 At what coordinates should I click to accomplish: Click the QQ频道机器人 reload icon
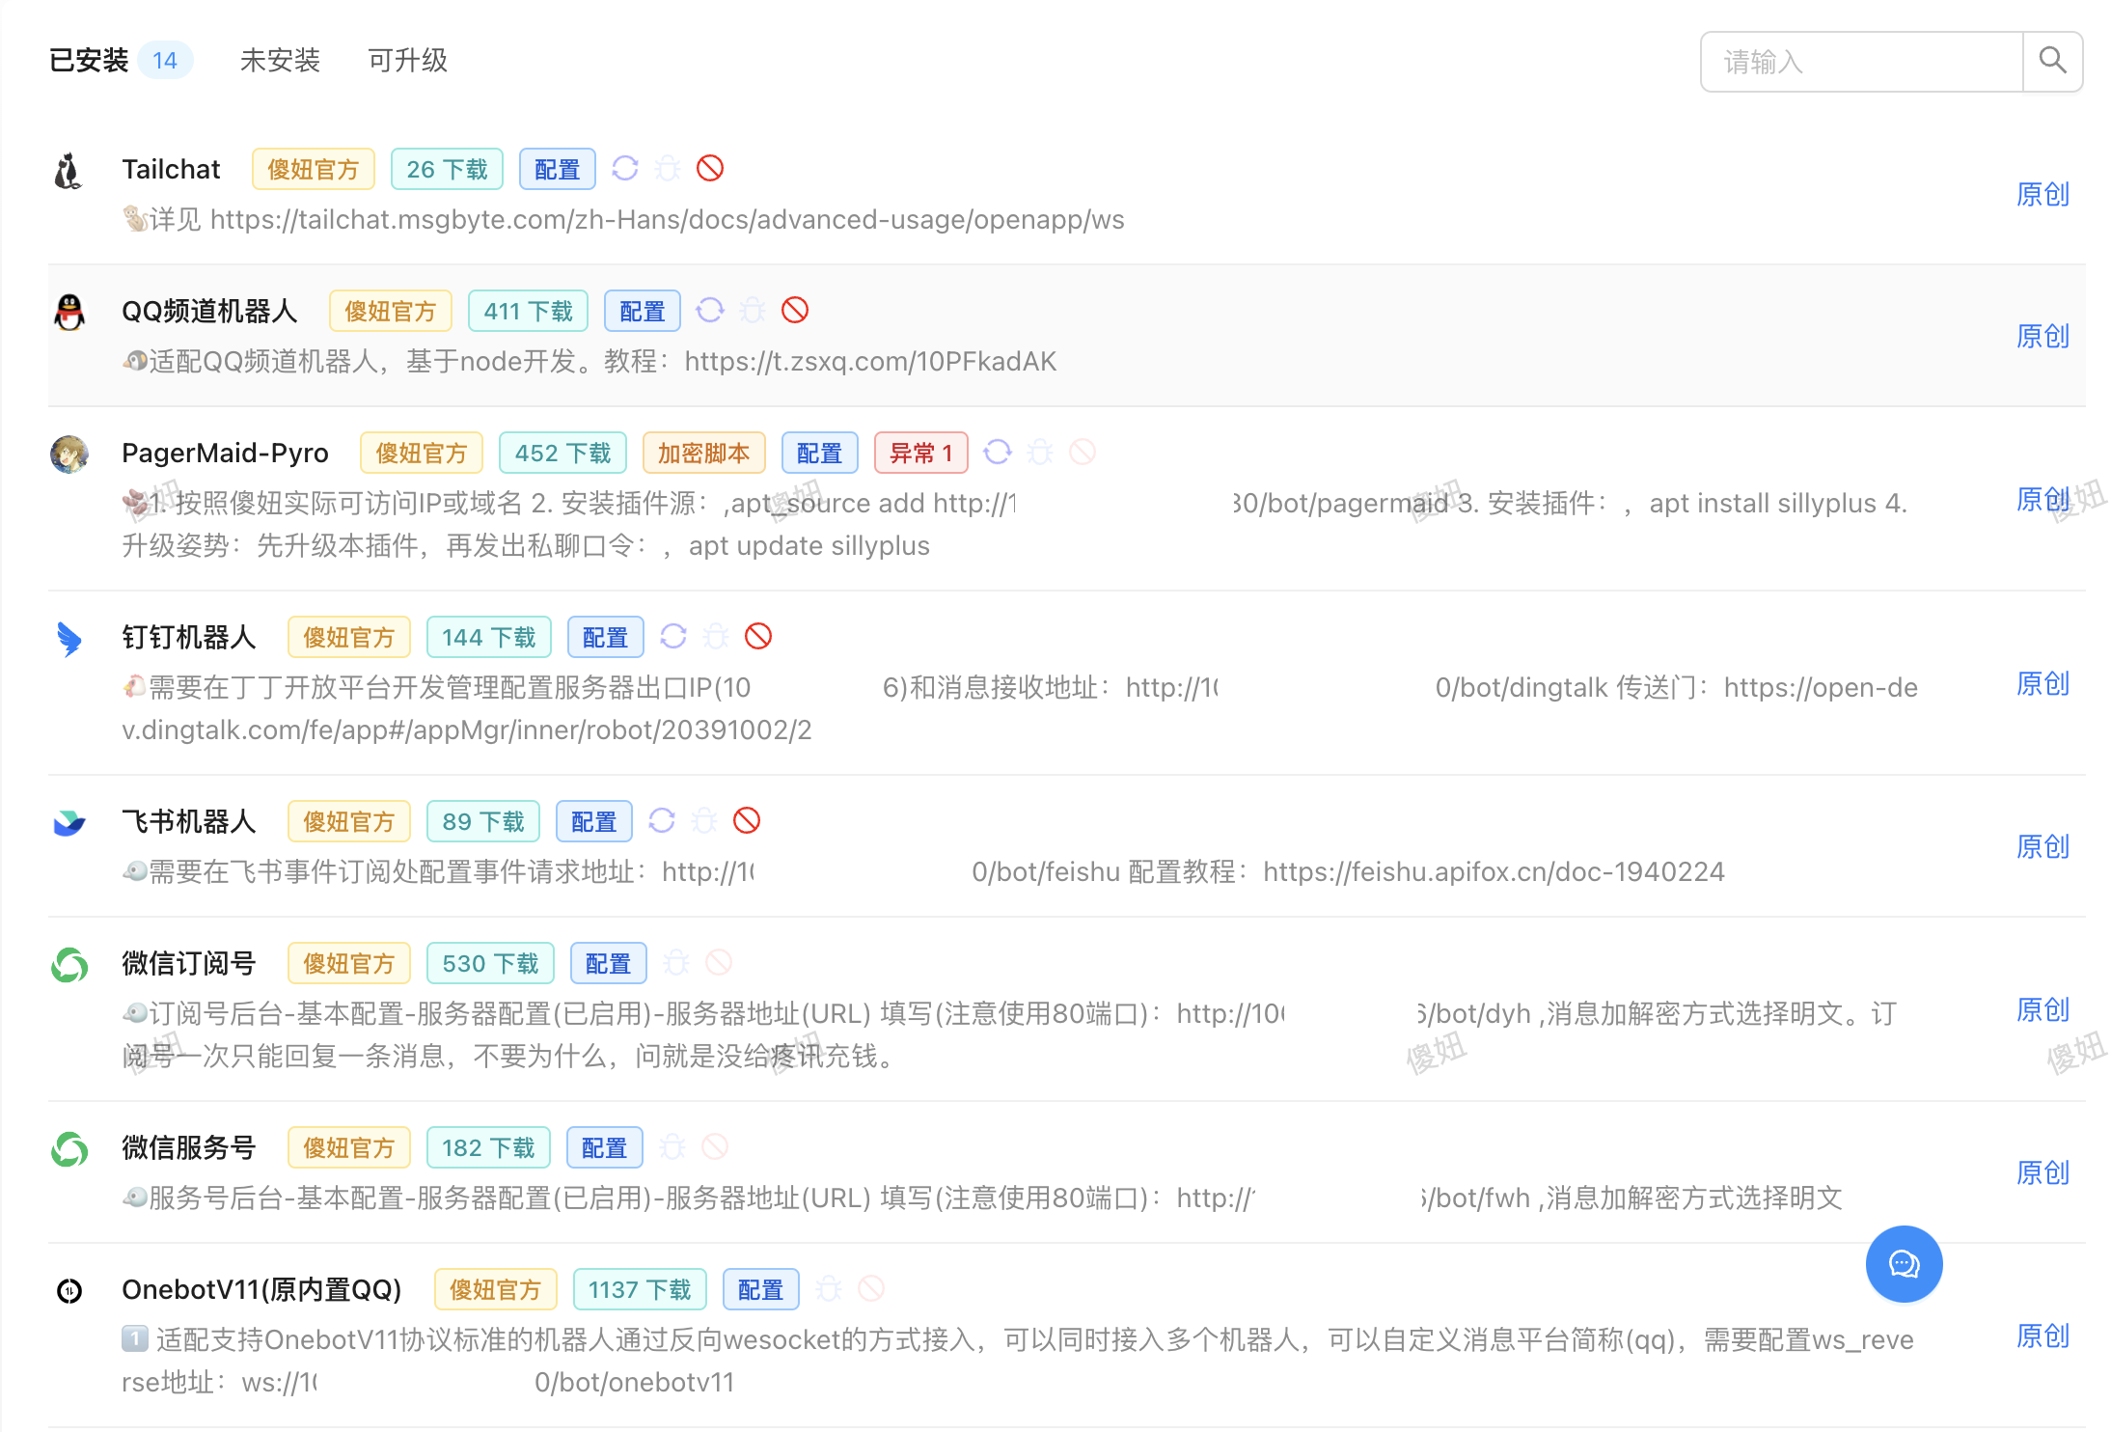[710, 311]
